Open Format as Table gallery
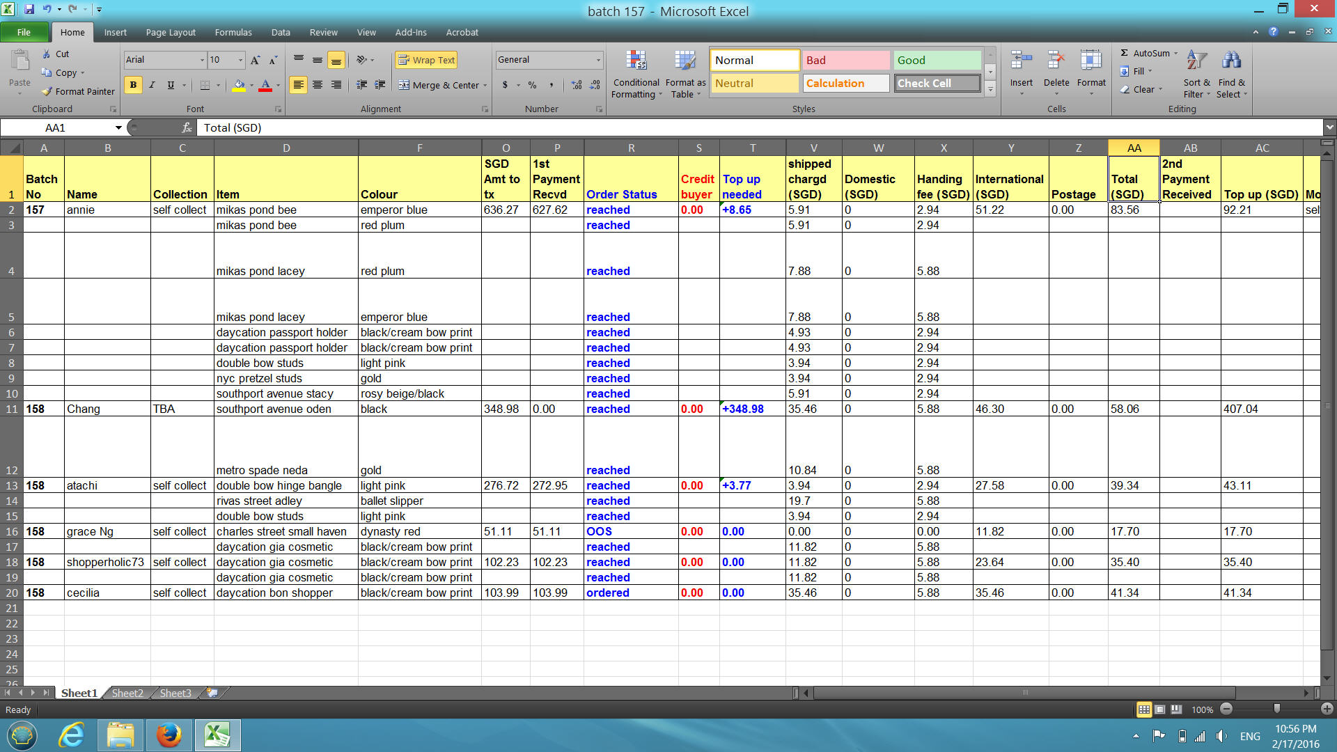 click(685, 75)
